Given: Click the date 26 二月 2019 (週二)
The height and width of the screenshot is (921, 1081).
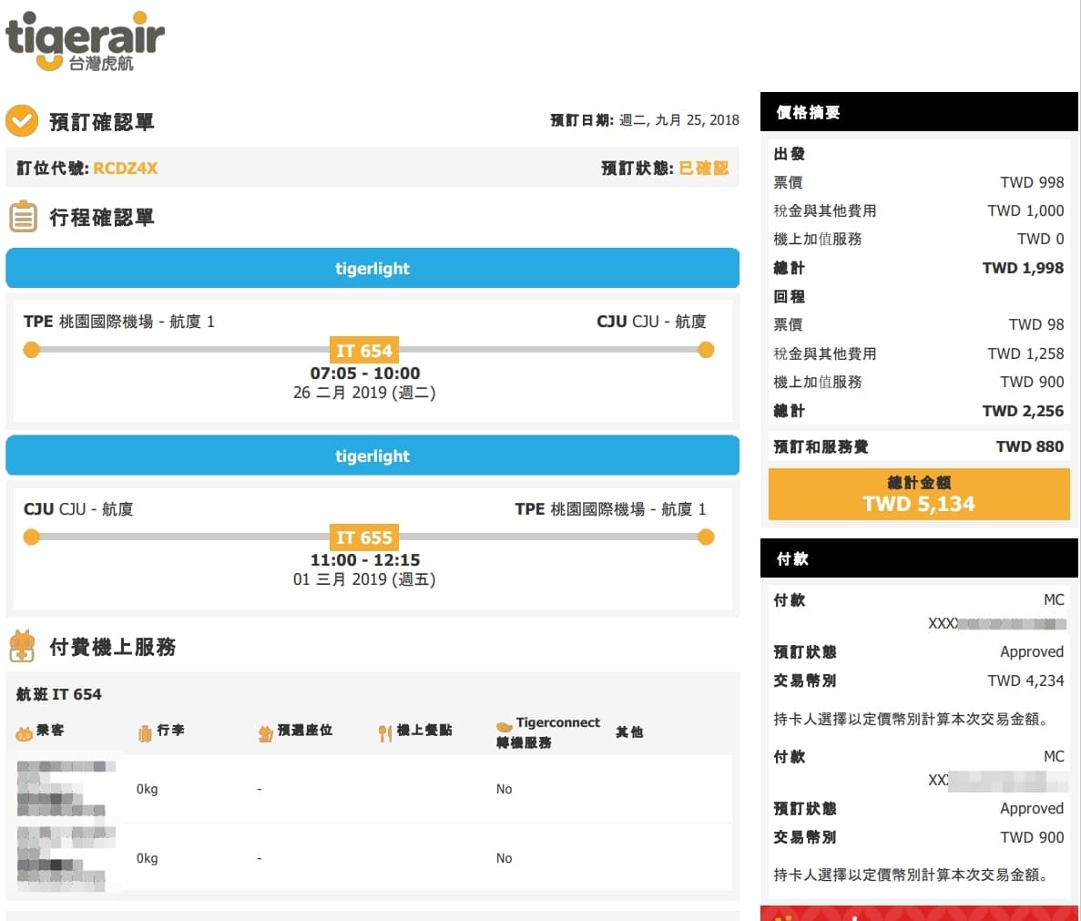Looking at the screenshot, I should [364, 393].
